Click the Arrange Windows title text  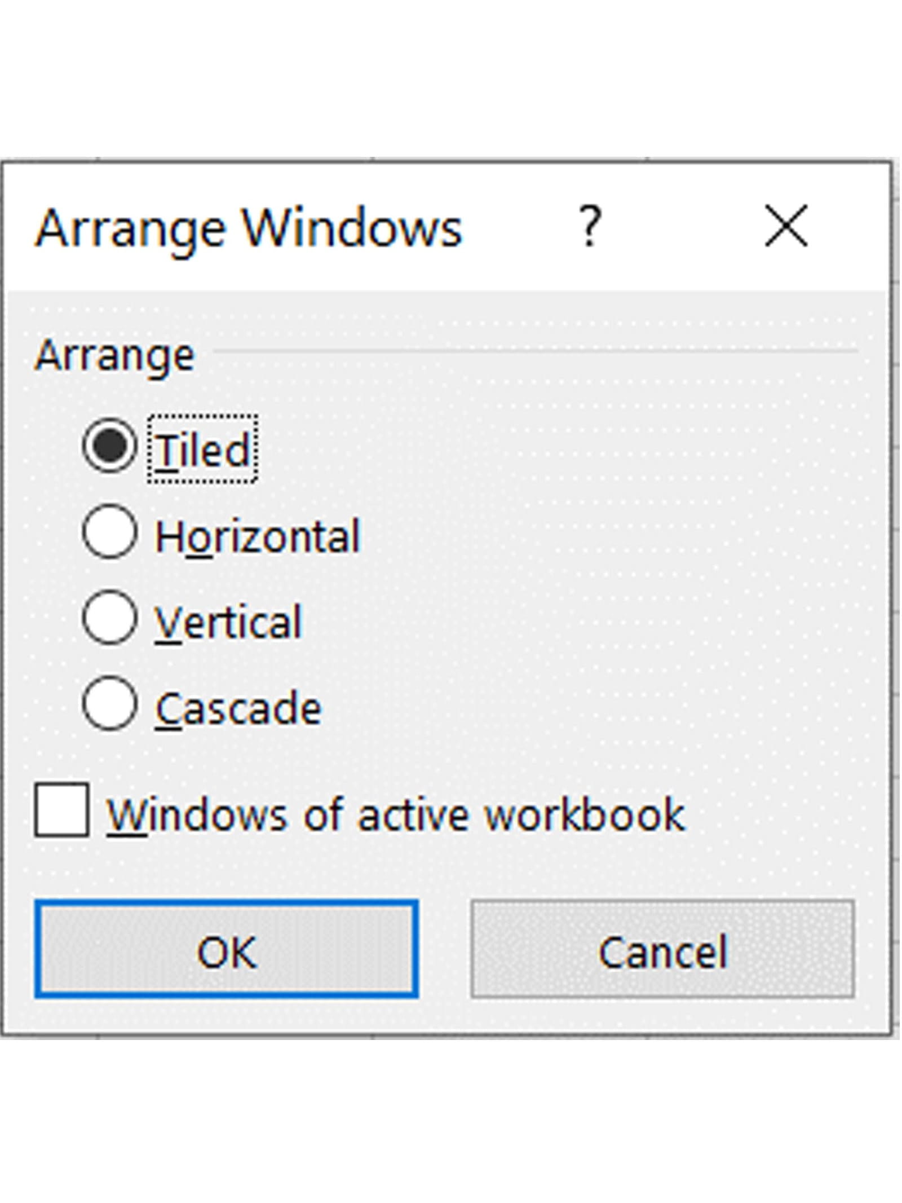click(x=248, y=228)
